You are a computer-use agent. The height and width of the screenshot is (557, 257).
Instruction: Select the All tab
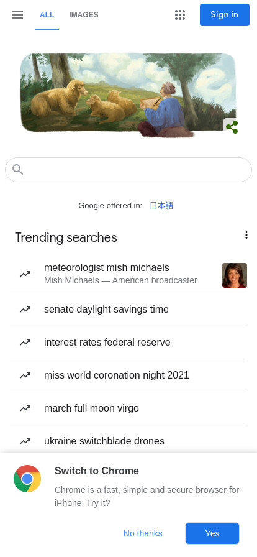[x=47, y=15]
